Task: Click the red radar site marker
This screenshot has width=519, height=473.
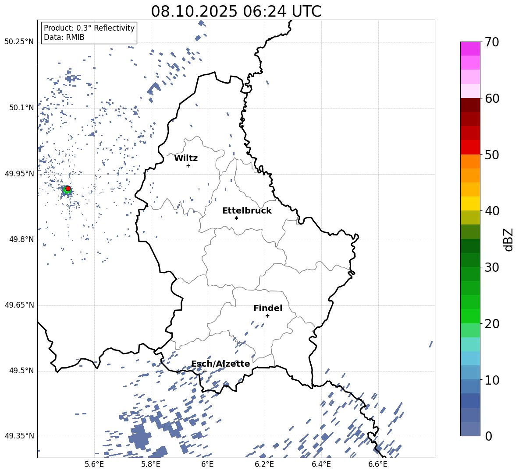Action: click(x=68, y=188)
